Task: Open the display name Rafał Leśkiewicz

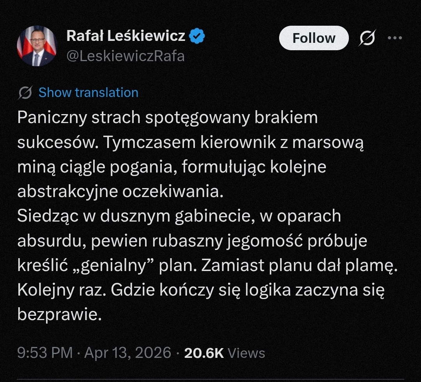Action: point(126,36)
